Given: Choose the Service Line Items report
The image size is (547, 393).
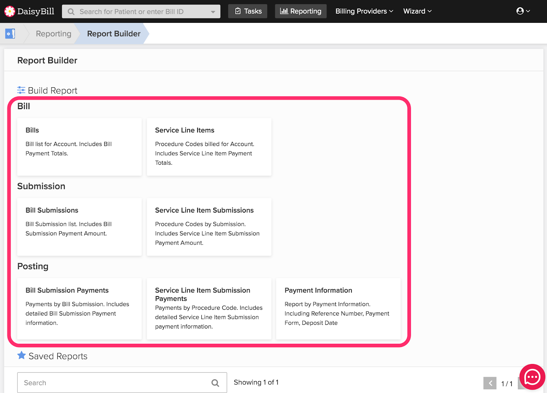Looking at the screenshot, I should (209, 147).
